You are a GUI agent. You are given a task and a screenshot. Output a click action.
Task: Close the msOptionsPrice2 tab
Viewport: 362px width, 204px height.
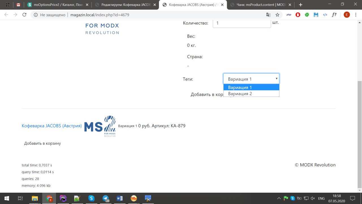pyautogui.click(x=87, y=5)
